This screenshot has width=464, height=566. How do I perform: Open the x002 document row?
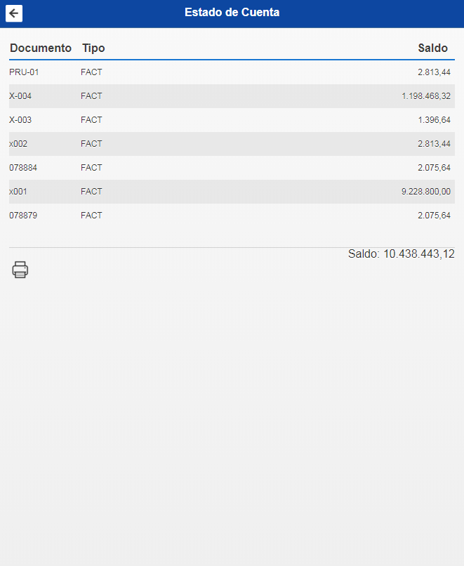click(232, 144)
